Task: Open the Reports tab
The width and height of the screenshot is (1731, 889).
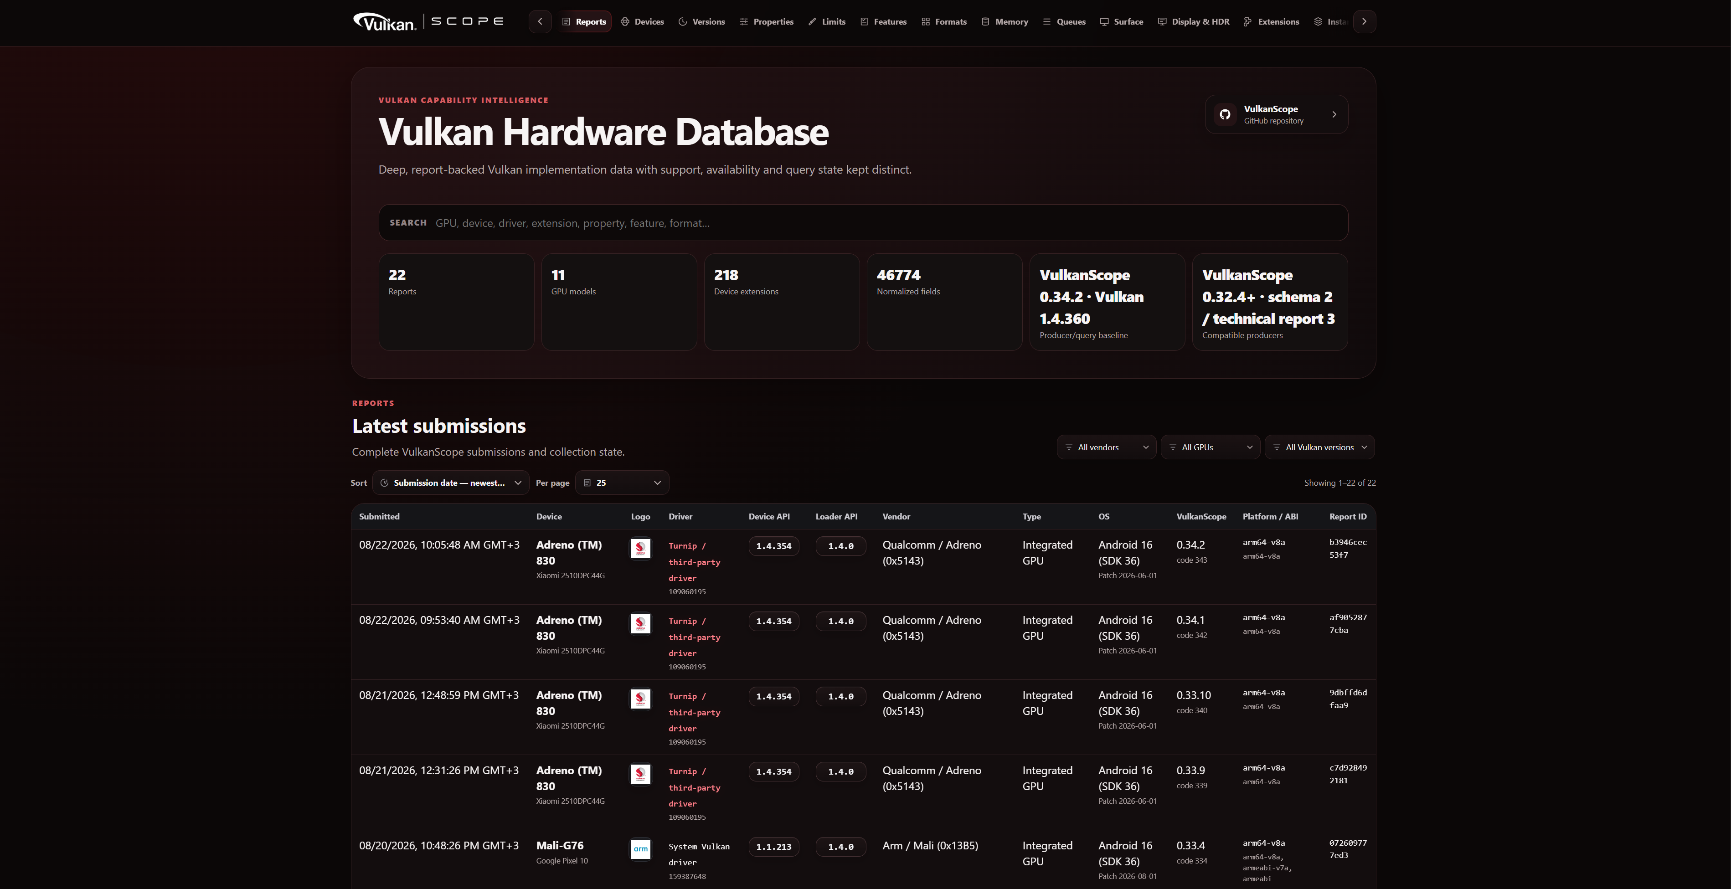Action: [x=584, y=21]
